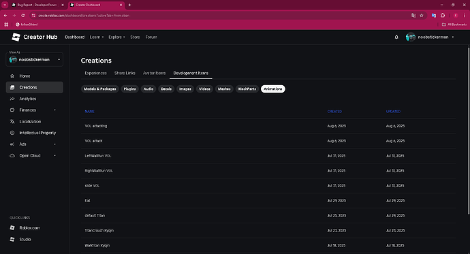Filter by Meshes
Screen dimensions: 470x254
click(224, 89)
